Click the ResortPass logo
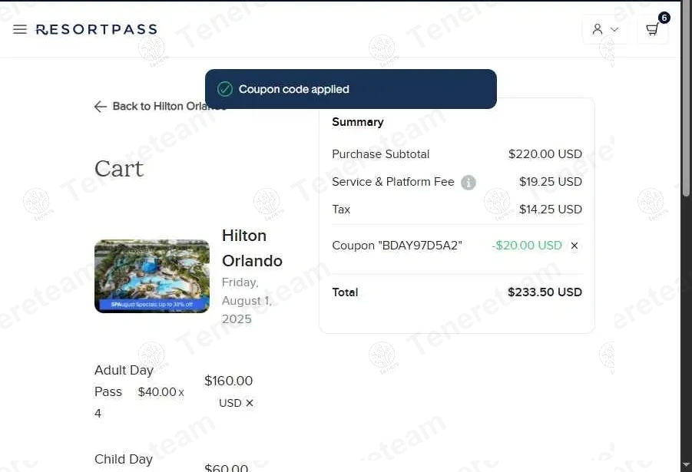The height and width of the screenshot is (472, 692). coord(96,29)
